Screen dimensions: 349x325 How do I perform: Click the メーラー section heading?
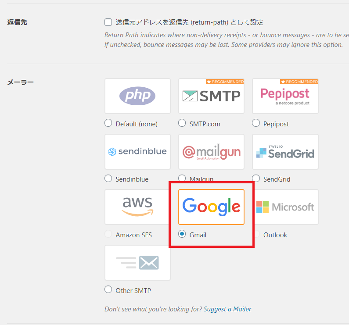21,82
